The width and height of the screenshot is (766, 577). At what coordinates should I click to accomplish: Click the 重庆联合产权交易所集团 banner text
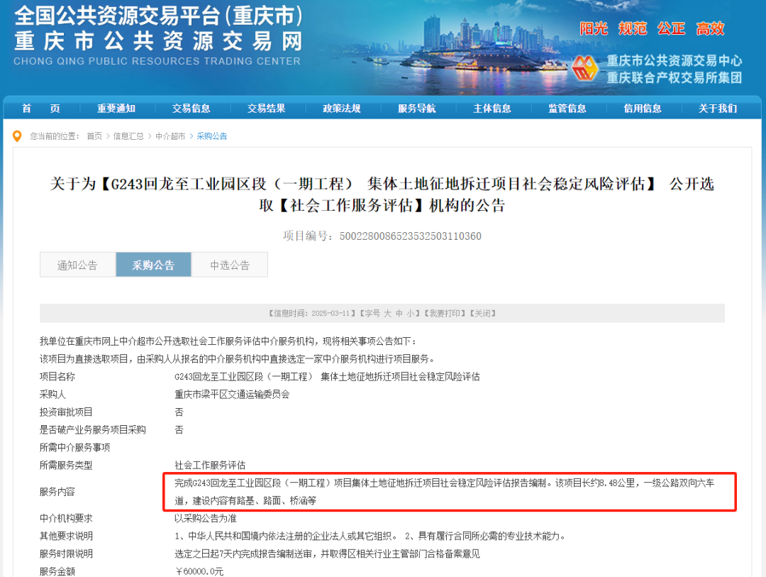tap(675, 78)
